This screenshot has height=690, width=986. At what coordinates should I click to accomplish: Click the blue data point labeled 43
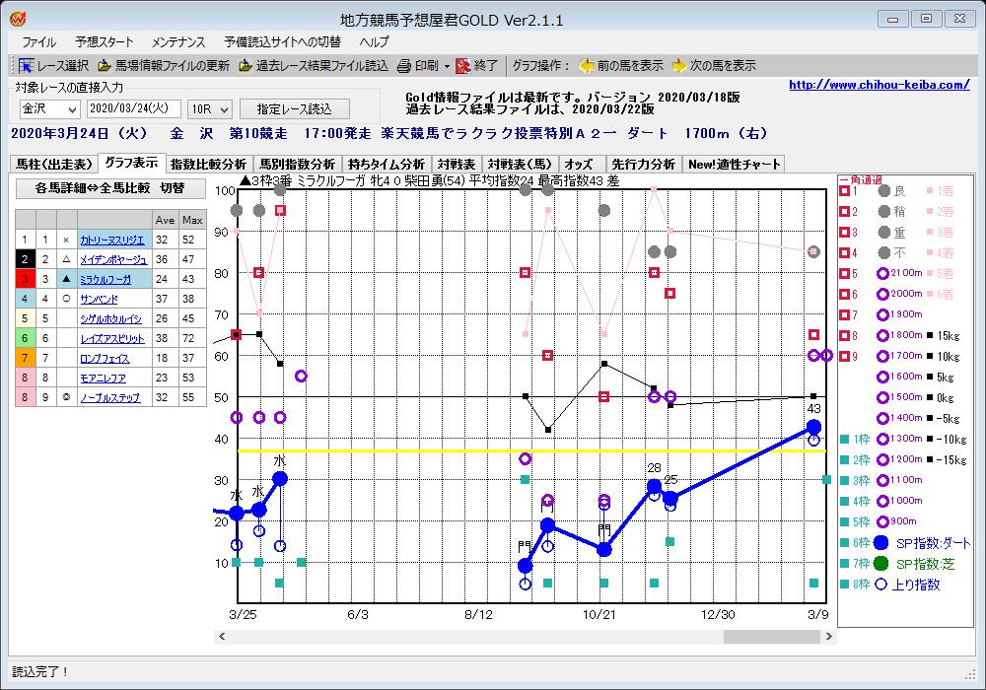point(813,428)
